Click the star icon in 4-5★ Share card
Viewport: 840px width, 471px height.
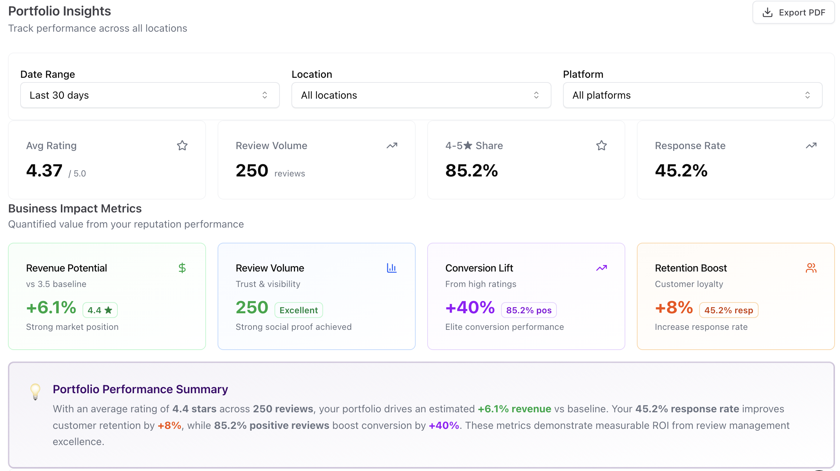click(602, 145)
